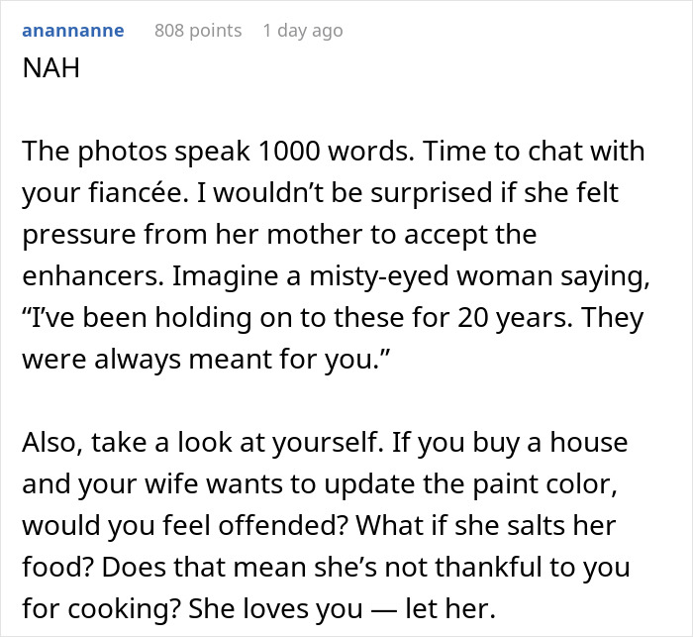Click the closing phrase let her
The width and height of the screenshot is (693, 637).
click(x=450, y=608)
